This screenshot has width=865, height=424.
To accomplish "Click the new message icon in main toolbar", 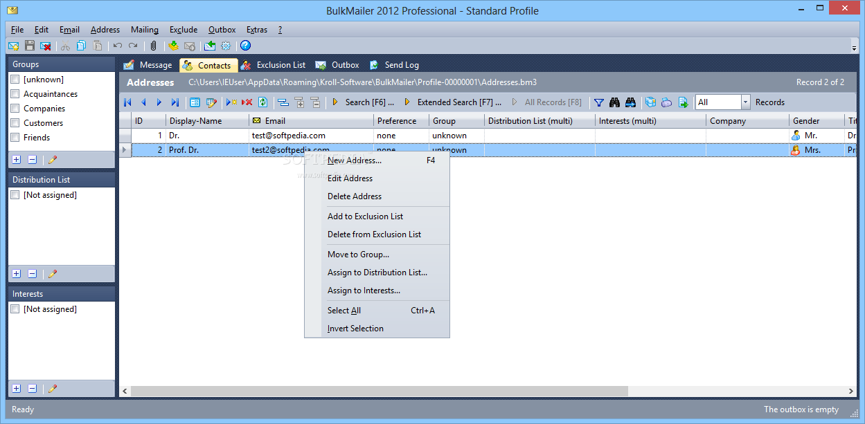I will (x=13, y=46).
